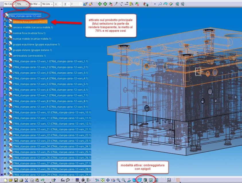This screenshot has height=183, width=242.
Task: Click the Save floppy disk icon
Action: [16, 180]
